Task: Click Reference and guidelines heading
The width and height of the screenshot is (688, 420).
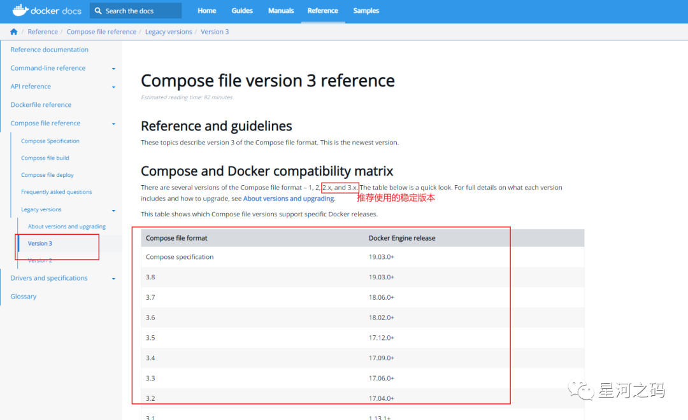Action: [x=217, y=126]
